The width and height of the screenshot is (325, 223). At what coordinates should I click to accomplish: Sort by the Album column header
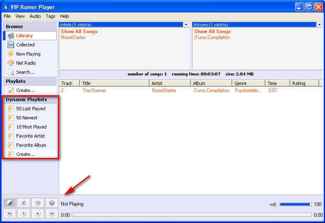click(x=211, y=83)
